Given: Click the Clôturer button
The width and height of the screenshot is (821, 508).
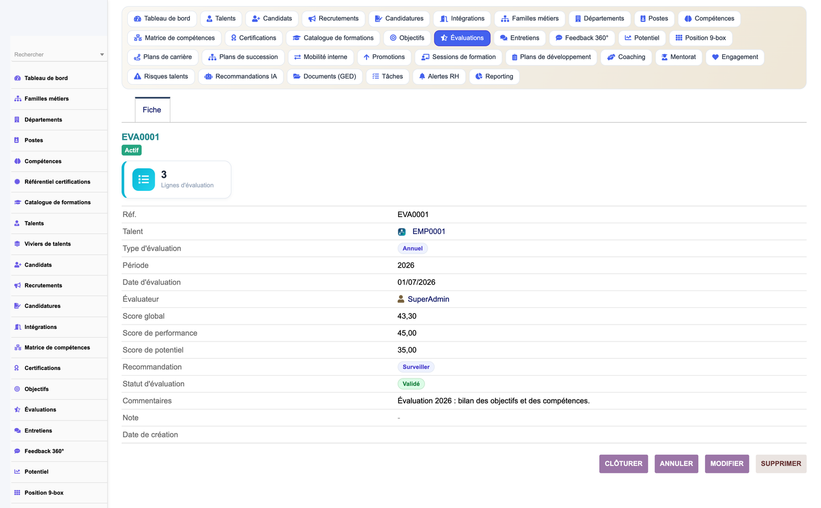Looking at the screenshot, I should pyautogui.click(x=623, y=464).
